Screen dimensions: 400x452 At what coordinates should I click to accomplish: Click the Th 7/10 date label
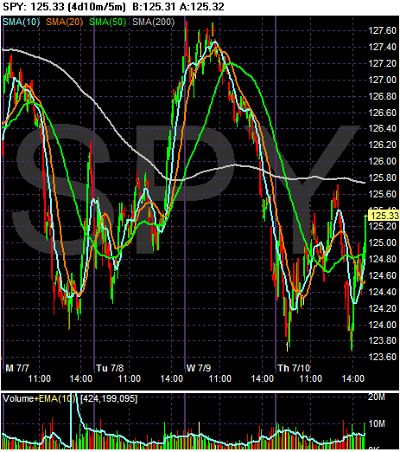(294, 368)
